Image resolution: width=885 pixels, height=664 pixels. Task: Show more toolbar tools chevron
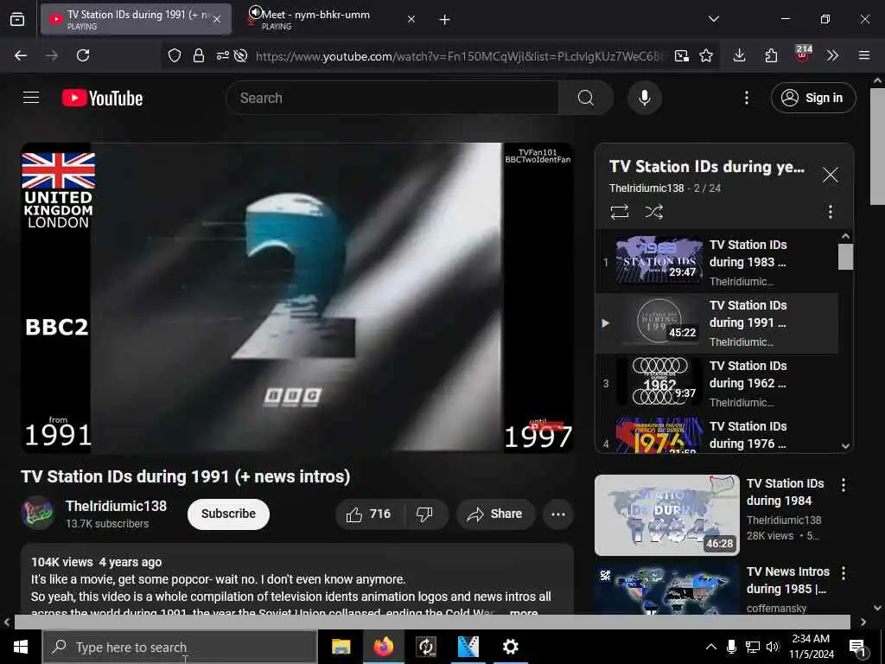tap(832, 55)
